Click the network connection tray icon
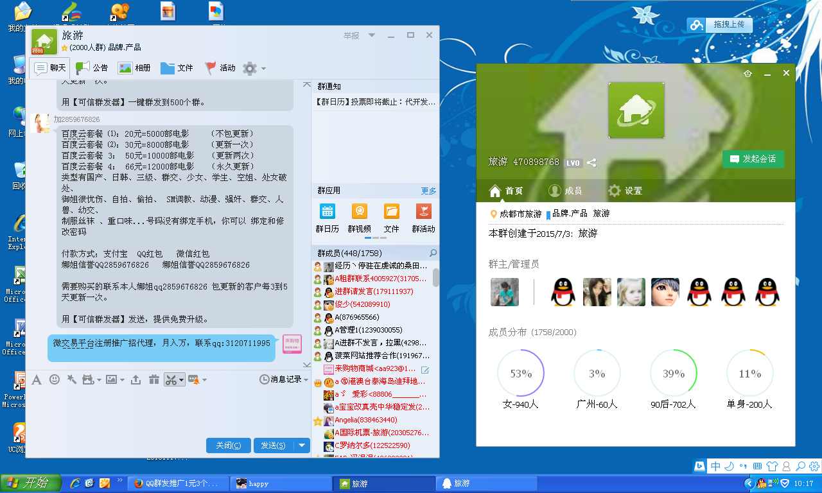Screen dimensions: 822x493 tap(773, 483)
